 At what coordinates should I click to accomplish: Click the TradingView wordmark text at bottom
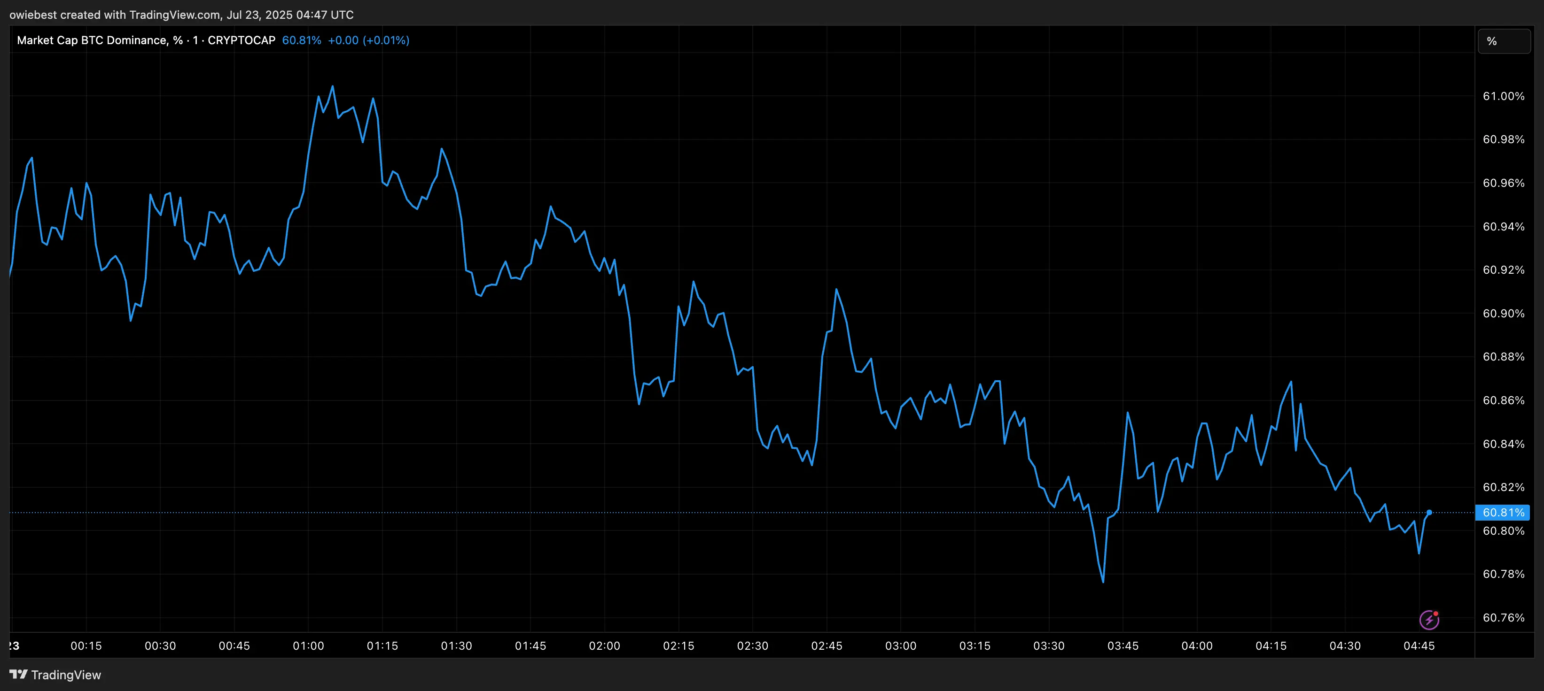(66, 675)
